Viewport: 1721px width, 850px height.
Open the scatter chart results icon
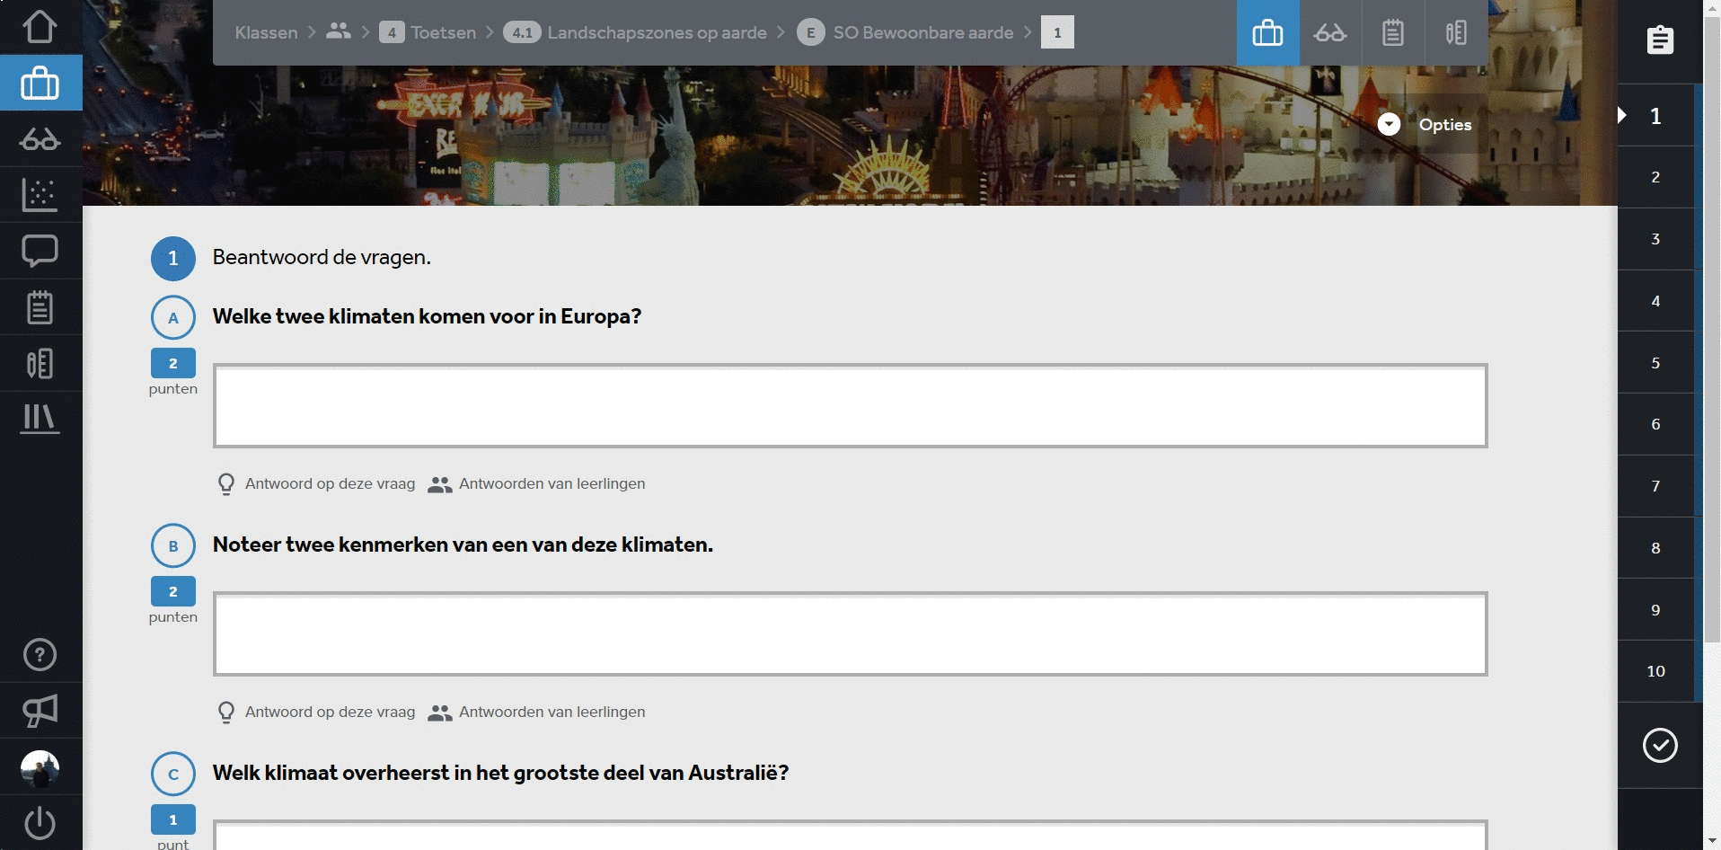[x=40, y=194]
